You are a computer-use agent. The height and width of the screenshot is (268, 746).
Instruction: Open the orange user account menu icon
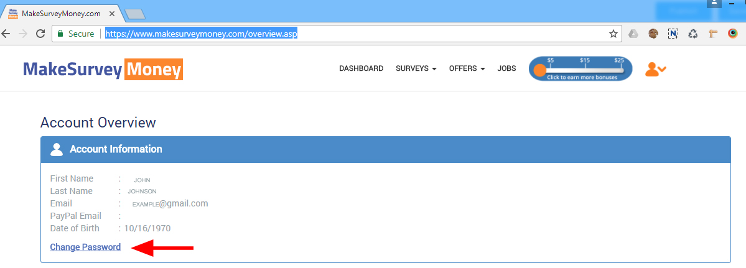(656, 70)
